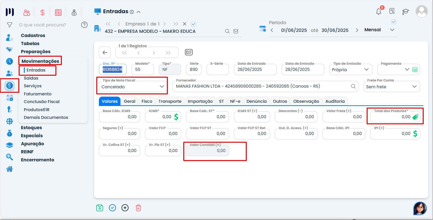The height and width of the screenshot is (220, 433).
Task: Switch to the Auditoria tab
Action: 335,101
